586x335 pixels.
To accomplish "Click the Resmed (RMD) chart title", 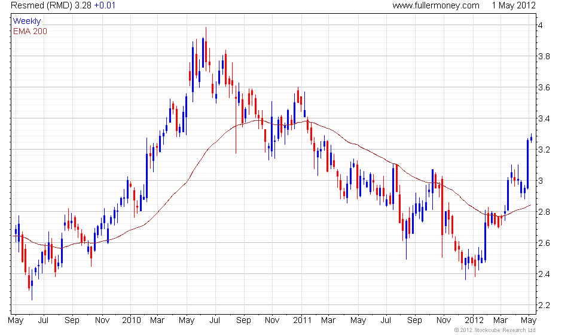I will point(41,5).
